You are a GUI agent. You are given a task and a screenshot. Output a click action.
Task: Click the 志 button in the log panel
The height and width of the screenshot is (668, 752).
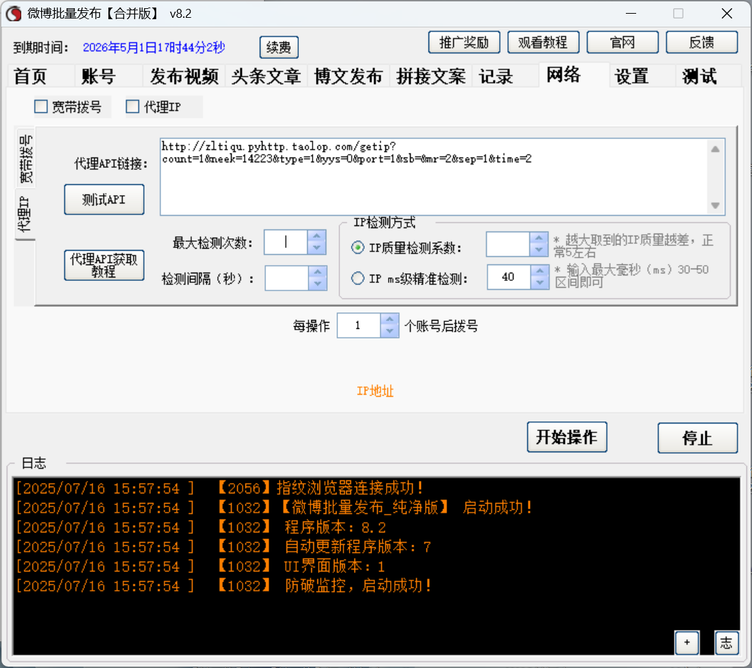pos(726,643)
